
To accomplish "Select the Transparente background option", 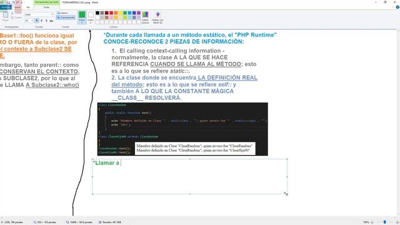I will pyautogui.click(x=66, y=17).
